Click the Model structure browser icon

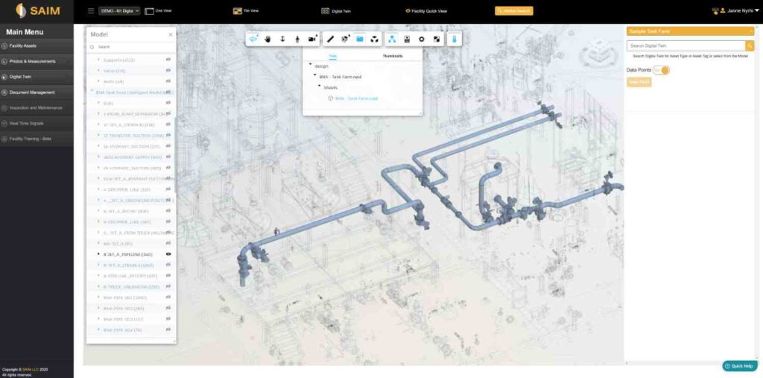pyautogui.click(x=392, y=39)
